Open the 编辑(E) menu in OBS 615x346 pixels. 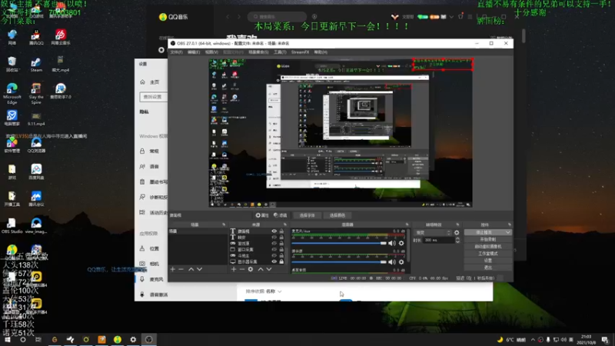(194, 52)
